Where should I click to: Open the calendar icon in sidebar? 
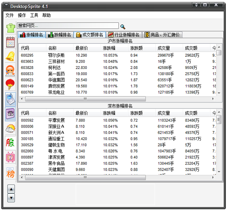tap(10, 42)
